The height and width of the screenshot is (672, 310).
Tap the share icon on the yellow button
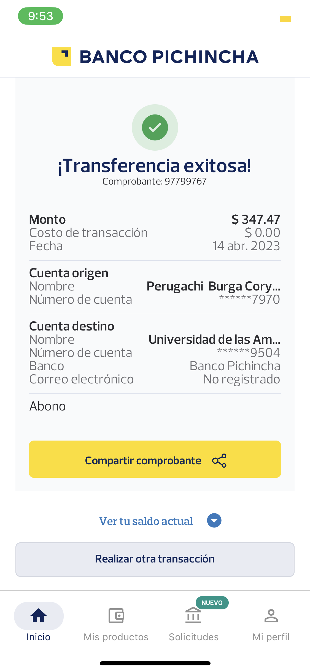pyautogui.click(x=219, y=460)
